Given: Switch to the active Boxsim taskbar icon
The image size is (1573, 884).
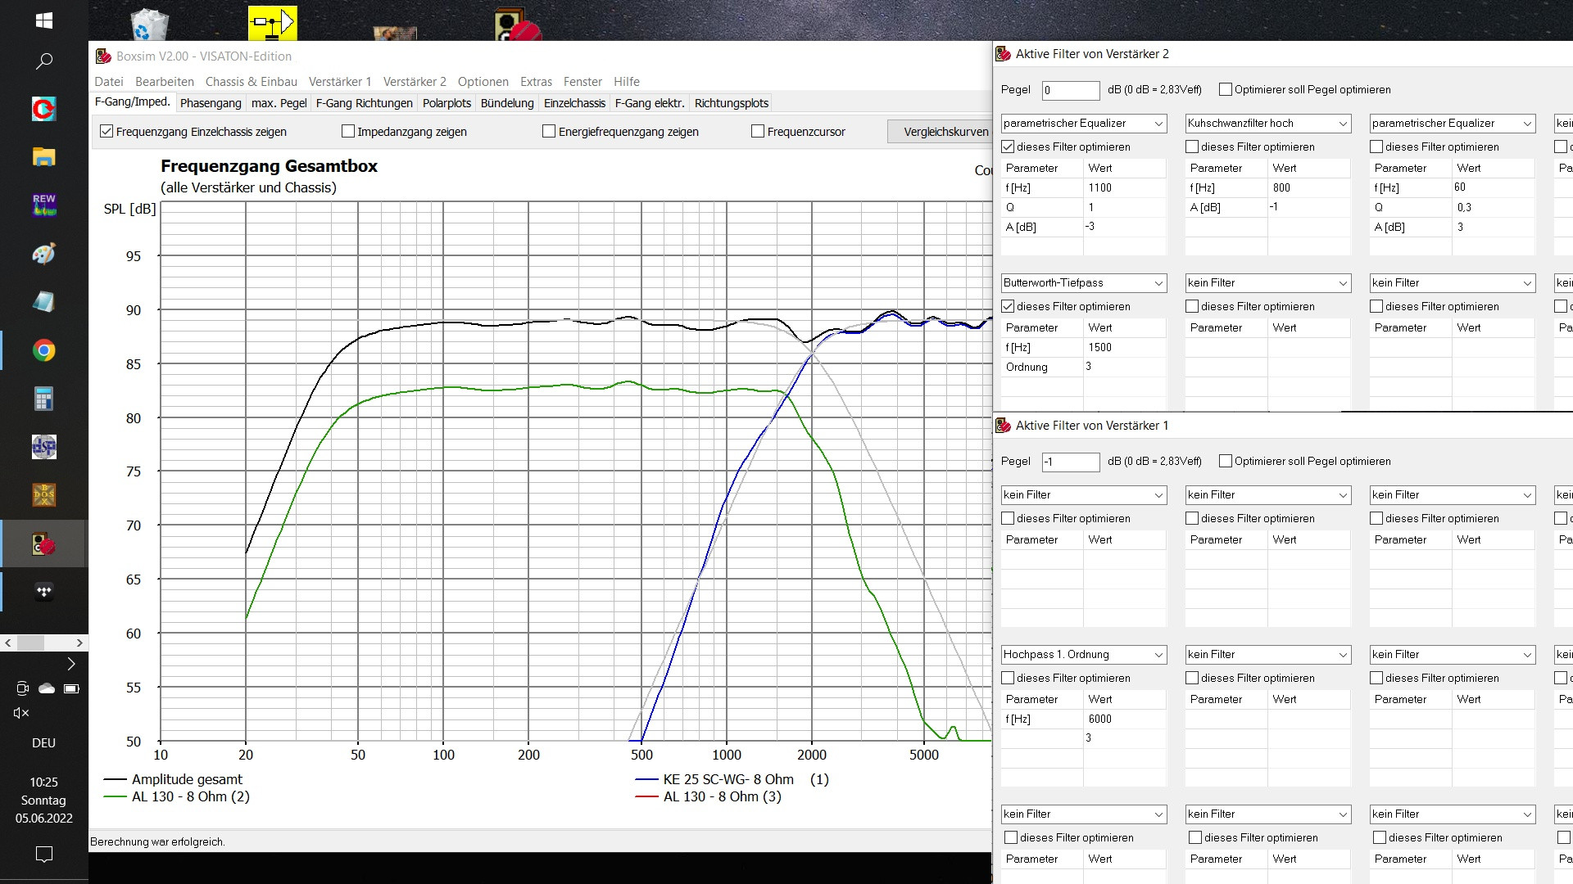Looking at the screenshot, I should 44,543.
